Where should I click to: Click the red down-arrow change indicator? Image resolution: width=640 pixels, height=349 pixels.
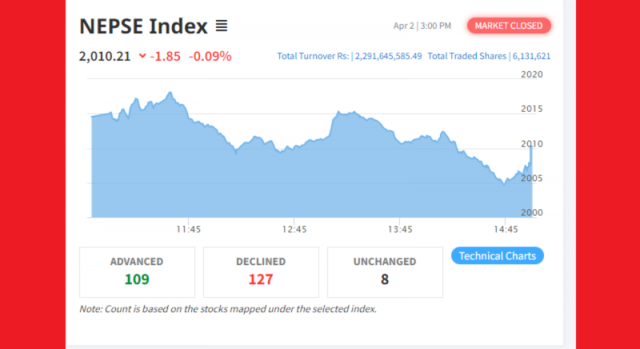(143, 56)
